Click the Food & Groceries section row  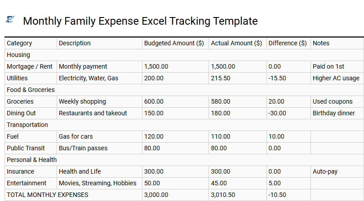[x=184, y=90]
